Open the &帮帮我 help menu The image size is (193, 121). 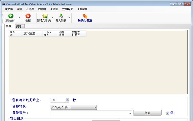(82, 9)
